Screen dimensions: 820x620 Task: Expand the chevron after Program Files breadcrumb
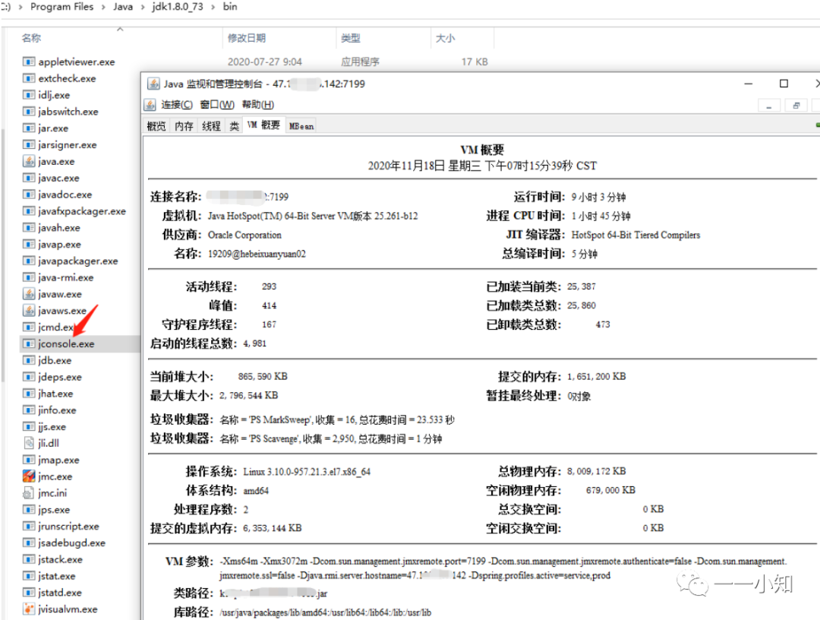pyautogui.click(x=103, y=8)
